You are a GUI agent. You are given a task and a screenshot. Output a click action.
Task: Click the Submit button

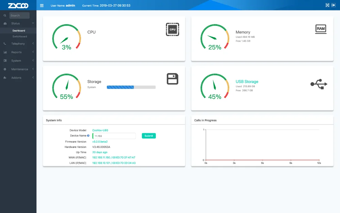[149, 136]
